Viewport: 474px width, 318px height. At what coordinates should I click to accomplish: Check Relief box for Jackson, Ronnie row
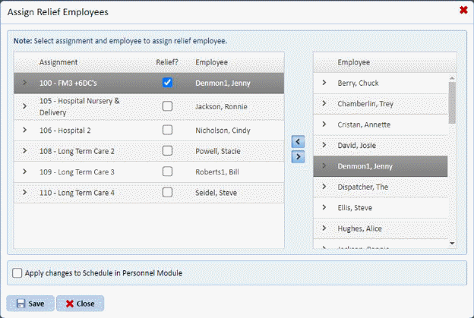tap(167, 106)
